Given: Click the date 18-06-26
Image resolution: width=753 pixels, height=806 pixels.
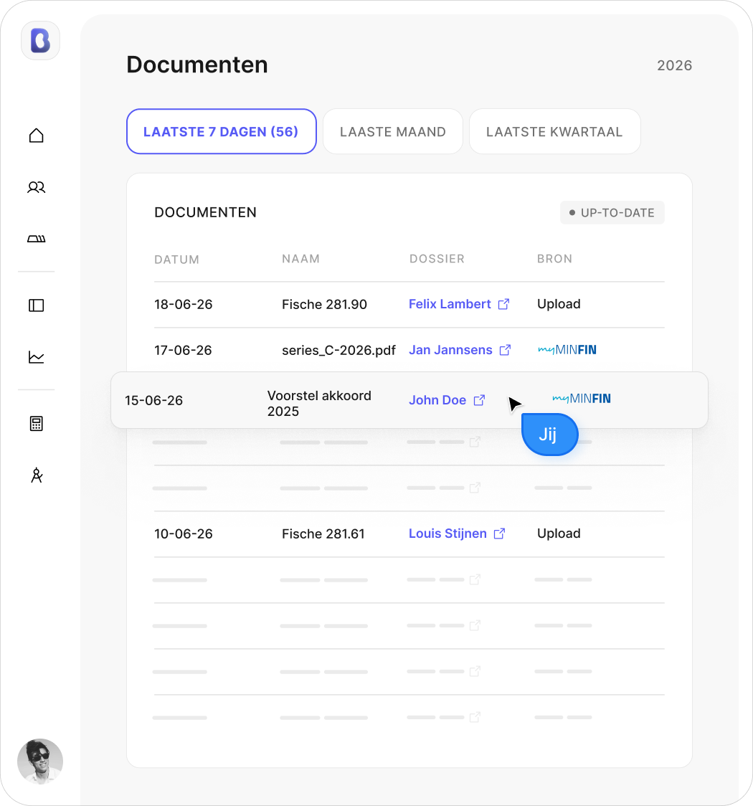Looking at the screenshot, I should pyautogui.click(x=184, y=304).
